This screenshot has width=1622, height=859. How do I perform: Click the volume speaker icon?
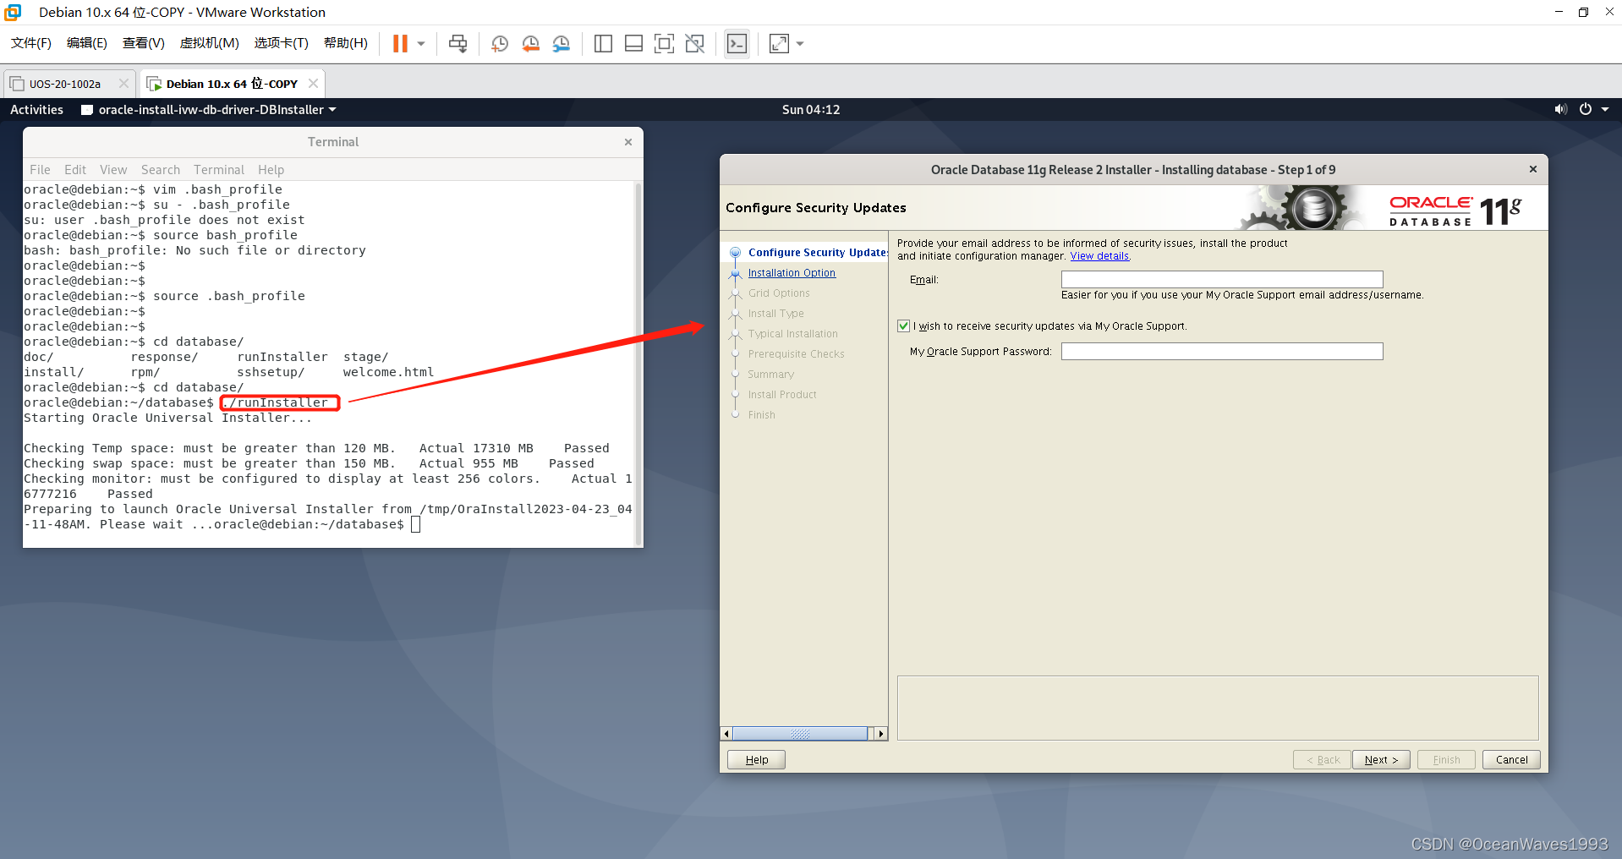tap(1561, 109)
